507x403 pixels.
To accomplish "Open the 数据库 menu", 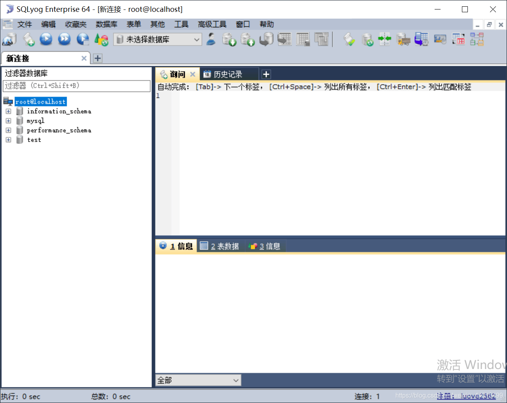I will coord(107,24).
